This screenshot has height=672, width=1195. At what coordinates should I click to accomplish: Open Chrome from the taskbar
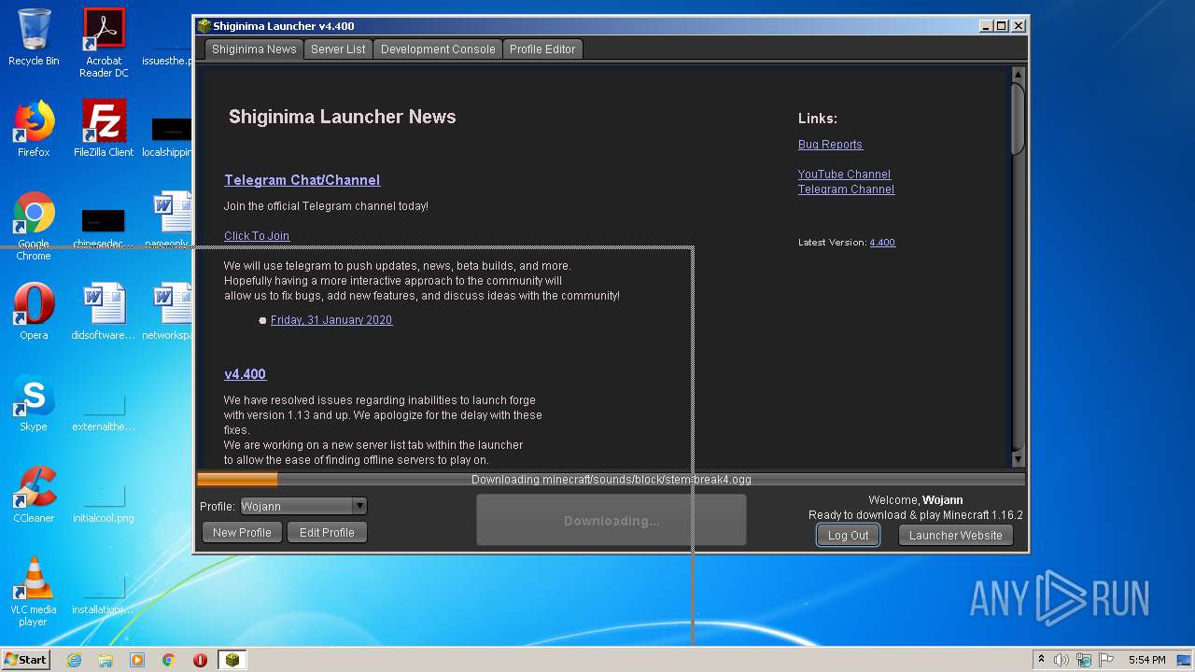click(169, 660)
